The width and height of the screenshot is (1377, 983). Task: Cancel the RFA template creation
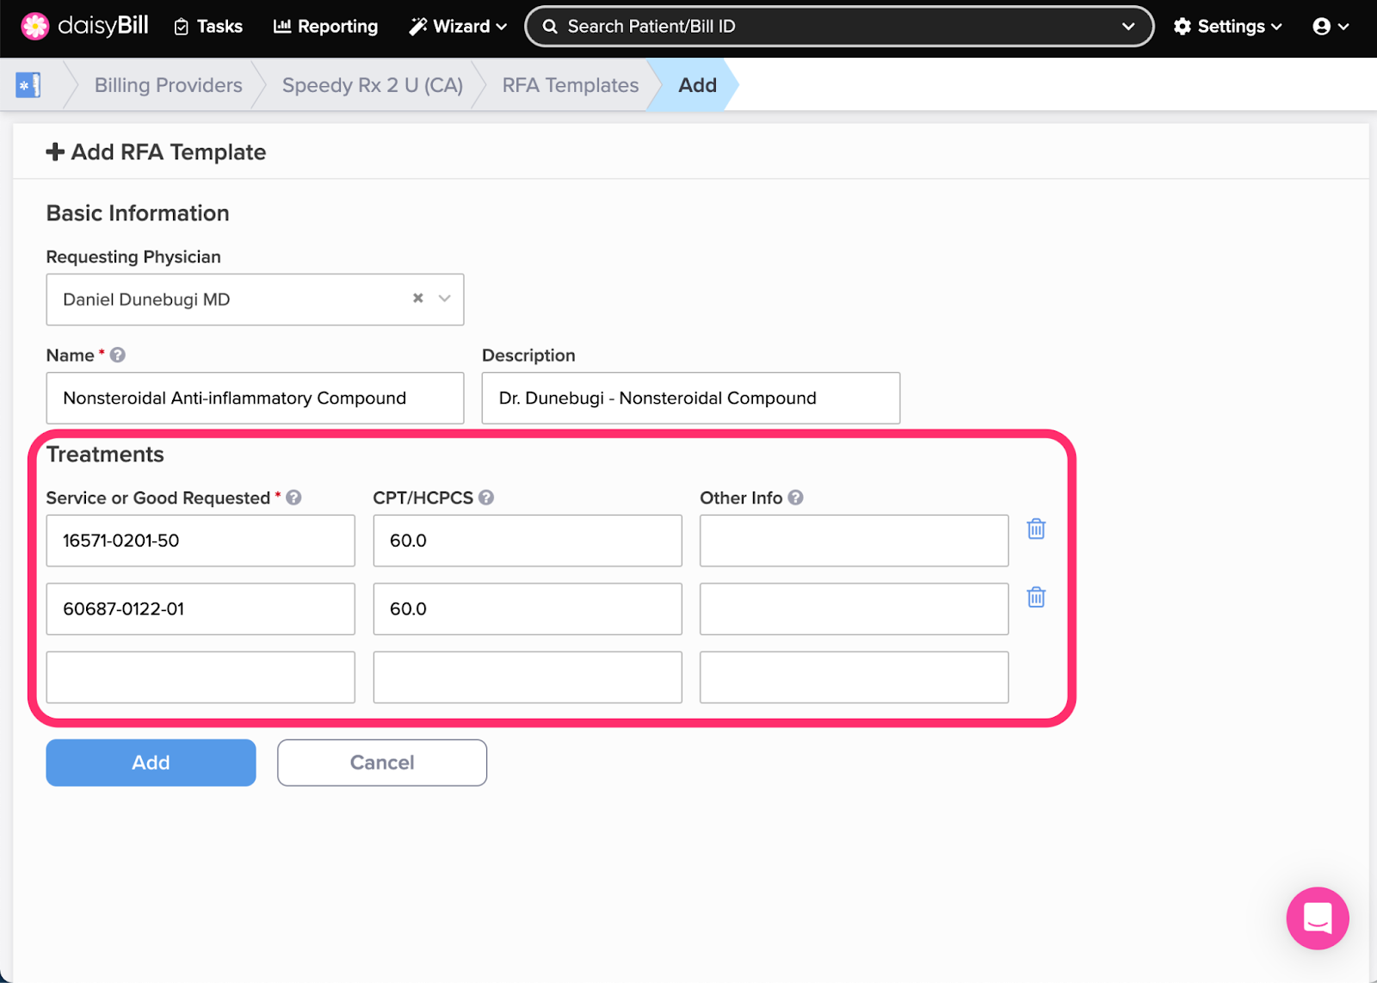pos(381,762)
